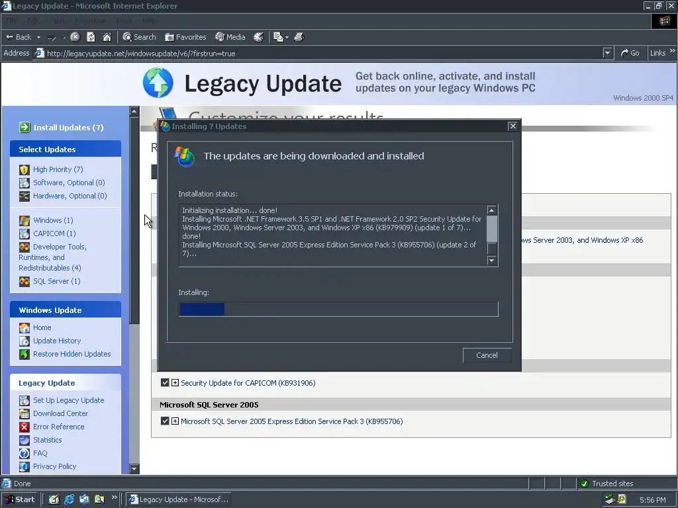This screenshot has width=678, height=508.
Task: Close the Installing 7 Updates dialog
Action: click(x=513, y=126)
